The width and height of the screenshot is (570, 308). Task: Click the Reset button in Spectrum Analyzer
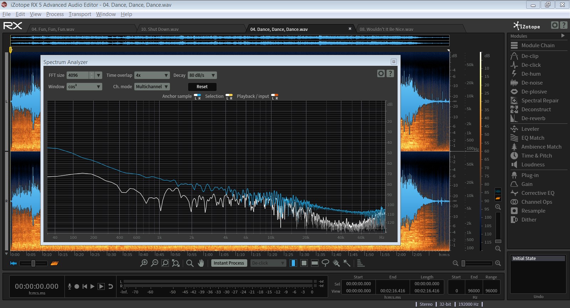[x=202, y=87]
